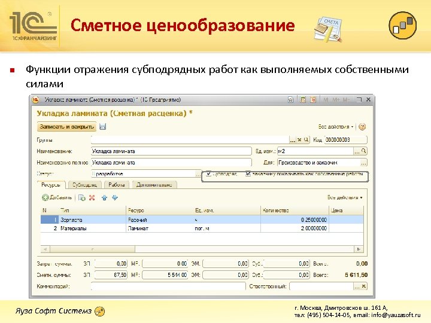Click the print preview icon in title bar
431x323 pixels.
(290, 100)
